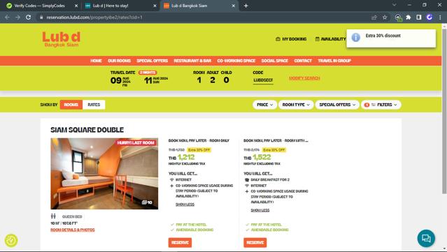Show results by Rooms
Screen dimensions: 447x252
tap(71, 105)
